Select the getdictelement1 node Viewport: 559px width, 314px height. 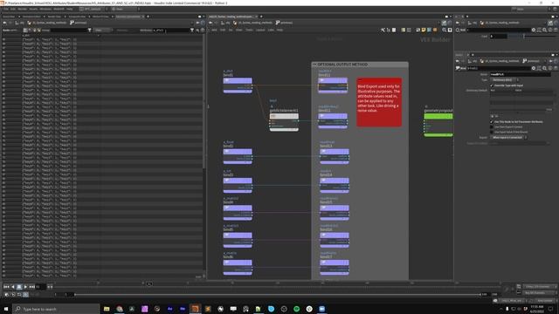pos(284,121)
